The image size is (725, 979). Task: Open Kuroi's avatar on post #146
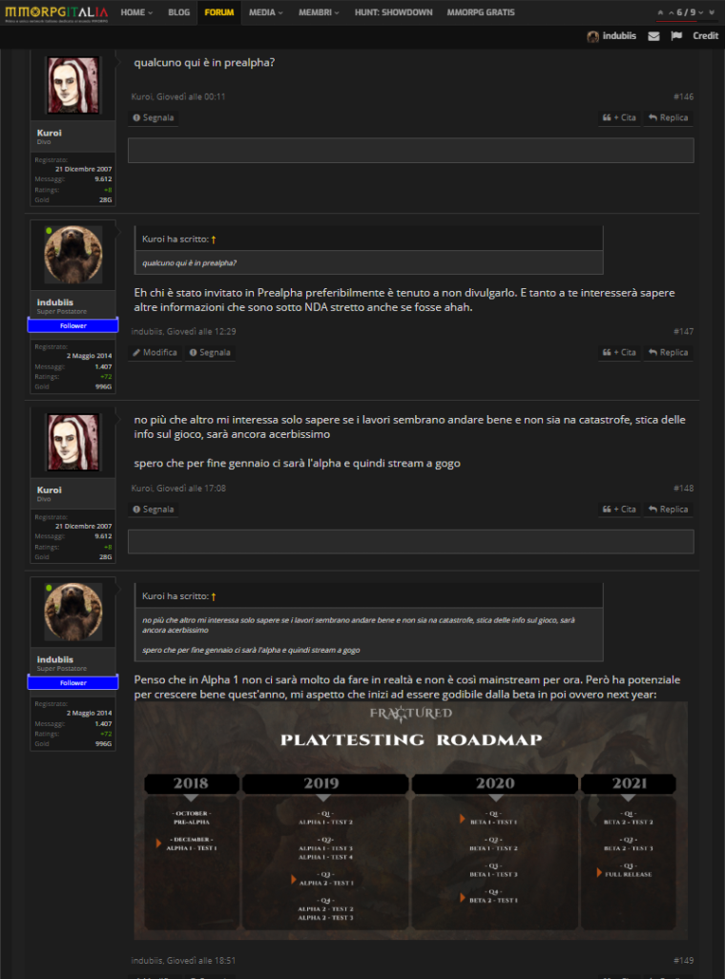click(73, 86)
